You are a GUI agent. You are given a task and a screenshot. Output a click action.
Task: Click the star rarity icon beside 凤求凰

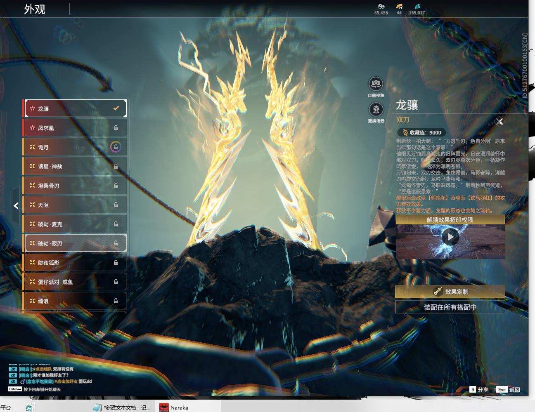[32, 128]
